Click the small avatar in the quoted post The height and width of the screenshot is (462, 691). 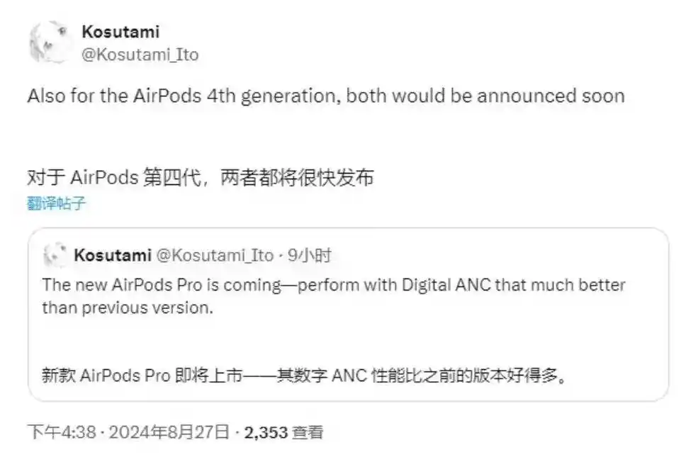tap(54, 255)
